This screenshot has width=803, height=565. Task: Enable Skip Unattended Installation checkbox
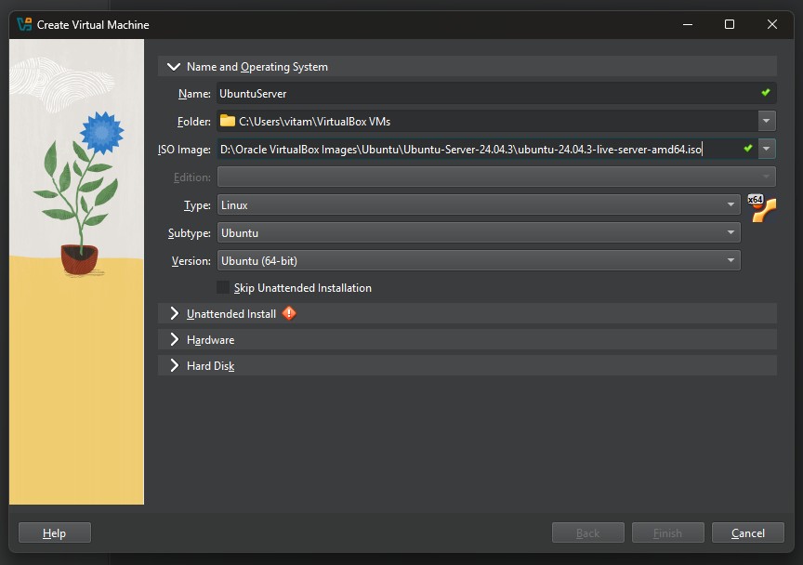point(223,288)
